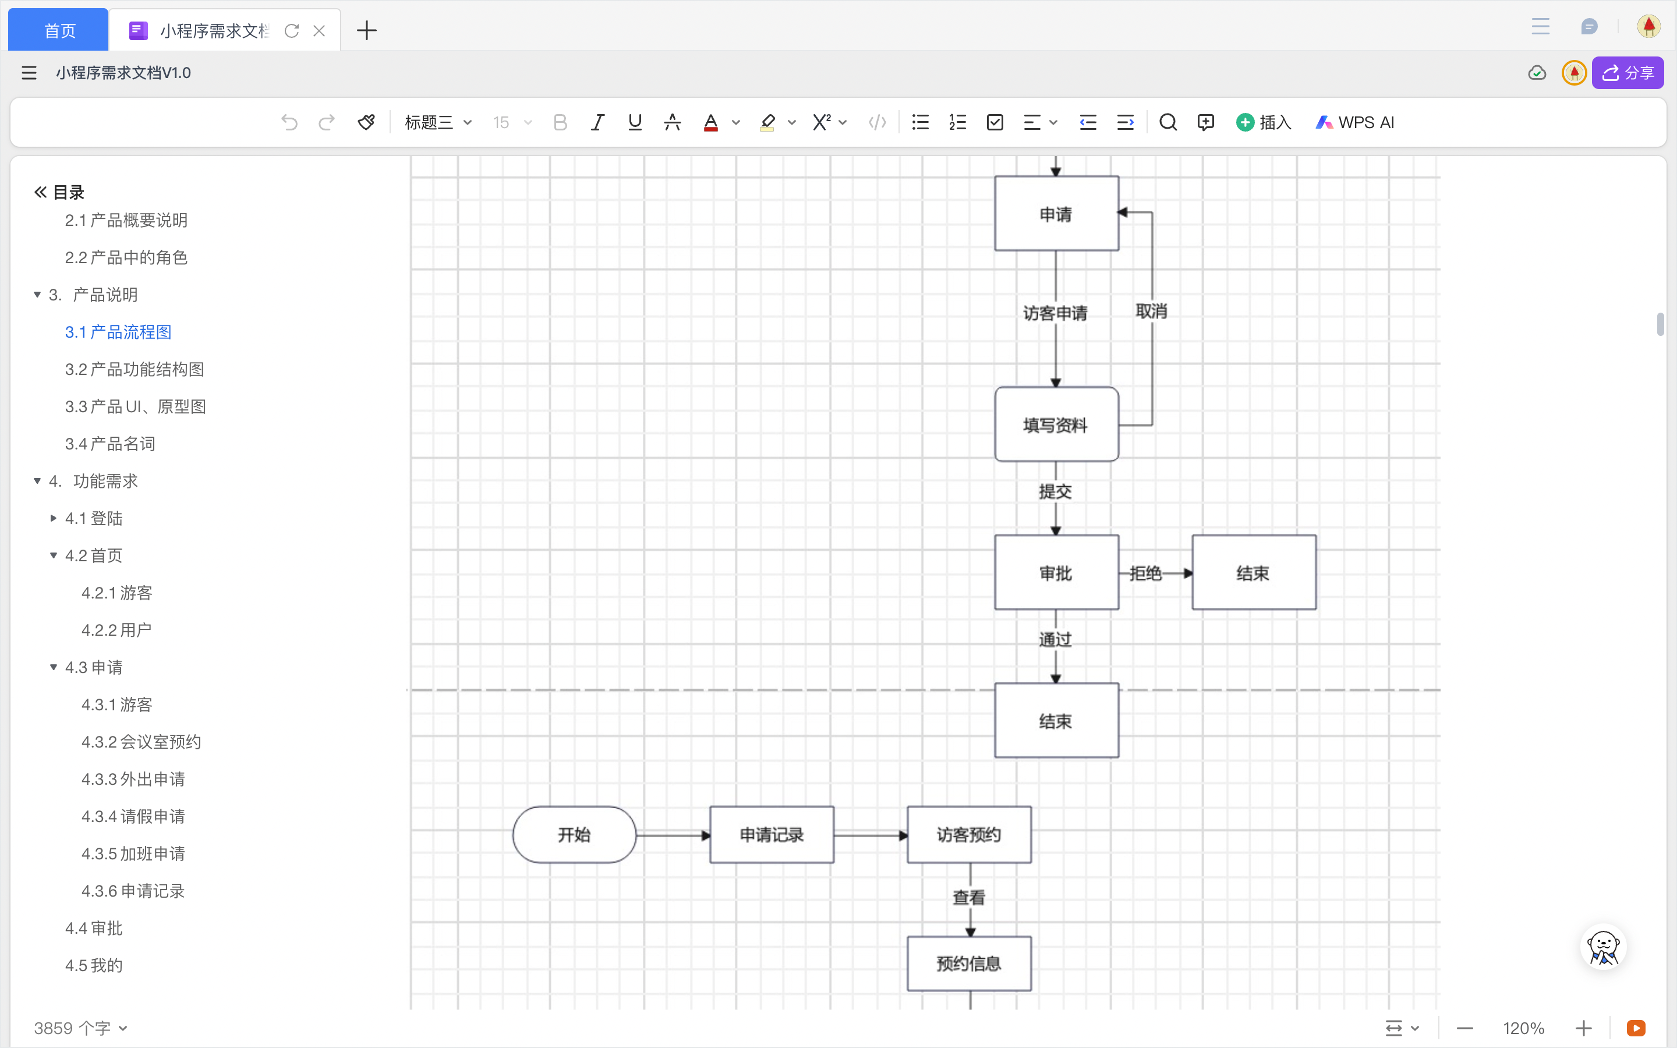1677x1048 pixels.
Task: Click the 120% zoom level
Action: coord(1523,1028)
